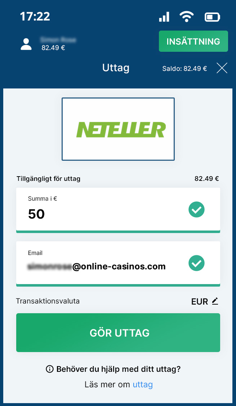236x406 pixels.
Task: Select the Neteller payment method logo
Action: [118, 129]
